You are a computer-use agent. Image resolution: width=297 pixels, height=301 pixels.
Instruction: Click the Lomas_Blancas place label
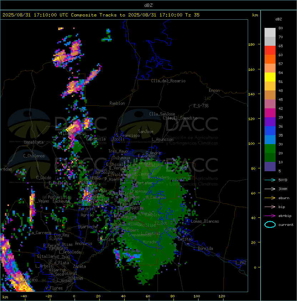coord(205,221)
